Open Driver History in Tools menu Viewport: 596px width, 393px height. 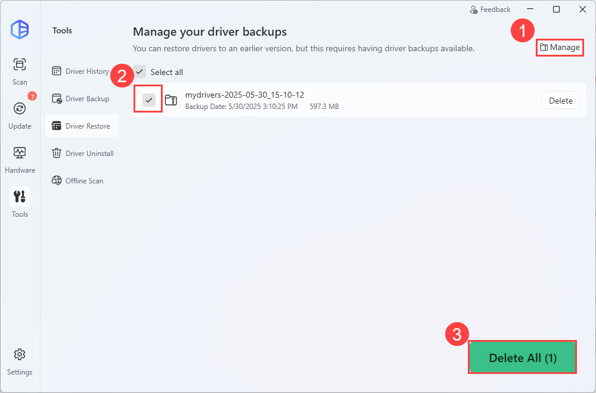(x=81, y=71)
